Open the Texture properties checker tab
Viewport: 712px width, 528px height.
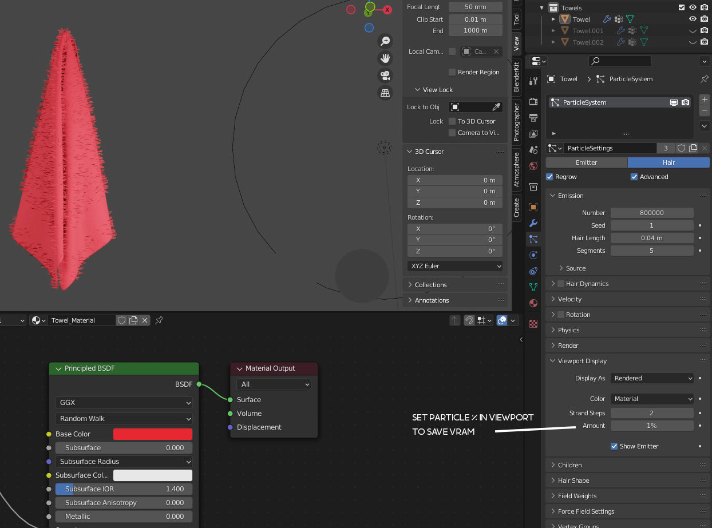pos(533,324)
